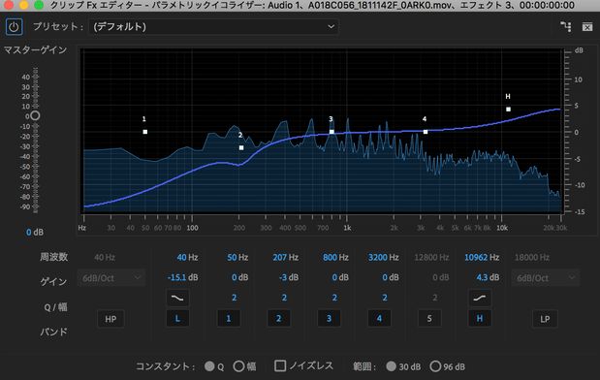Click the HP 40 Hz frequency value
The width and height of the screenshot is (600, 380).
[105, 258]
